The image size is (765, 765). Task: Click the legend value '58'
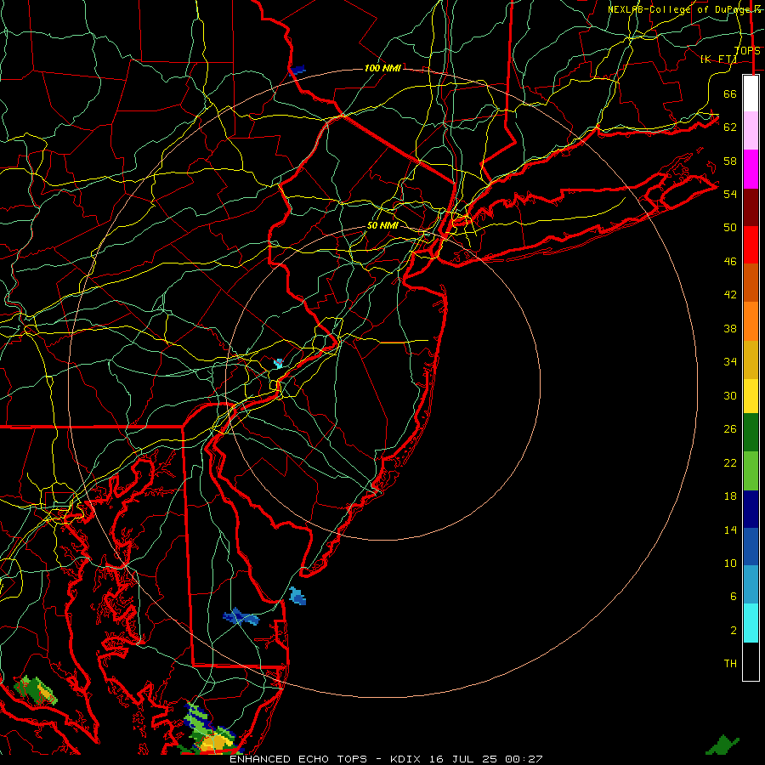pyautogui.click(x=730, y=161)
